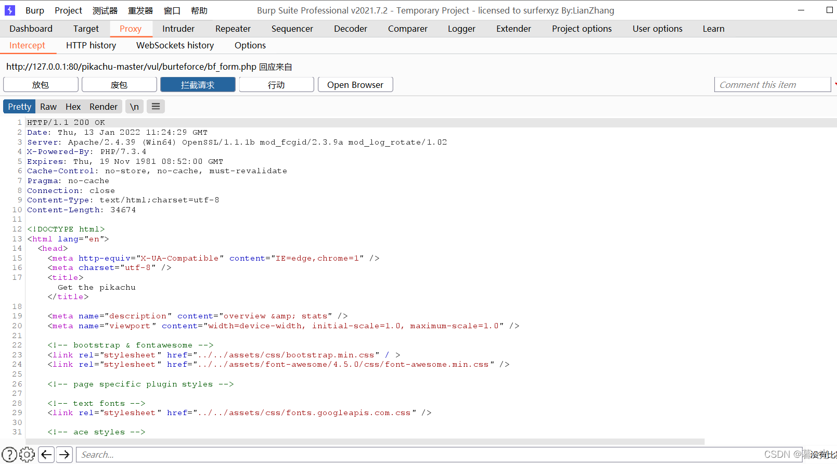Switch to the Repeater tab
Screen dimensions: 837x464
233,29
